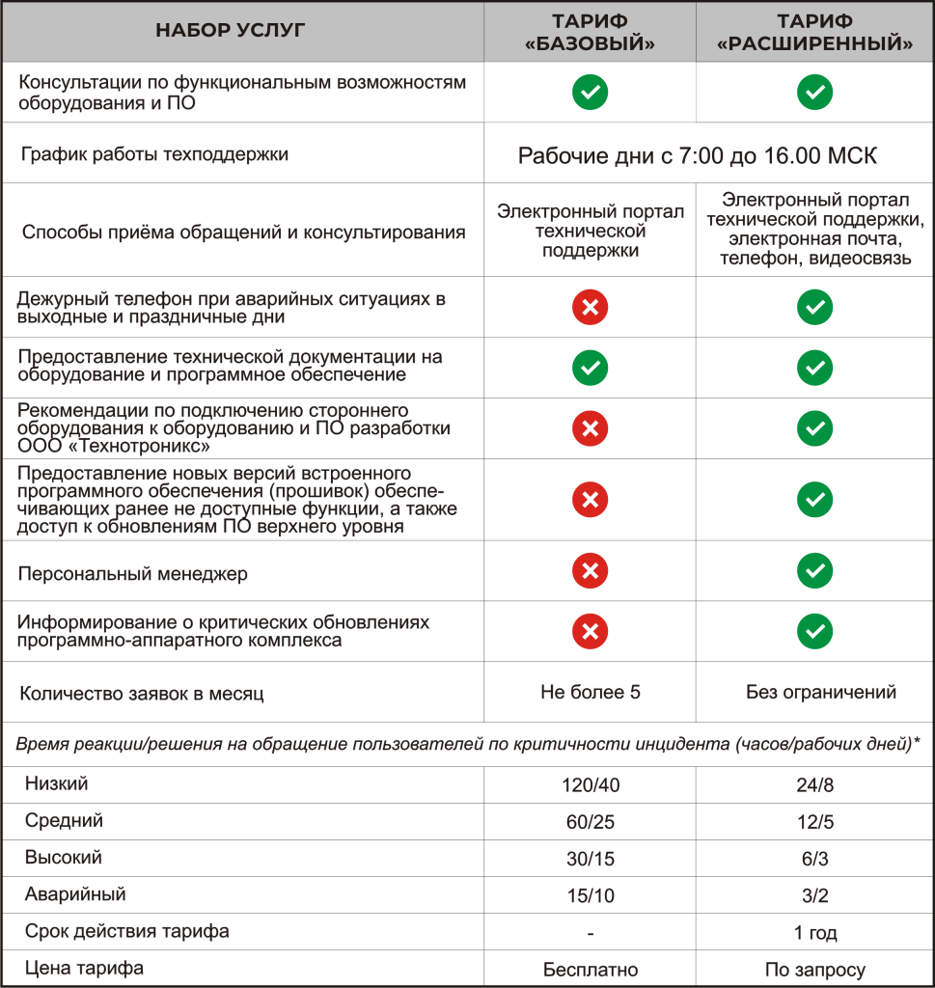The height and width of the screenshot is (988, 935).
Task: Click the Консультации по функциональным возможностям label
Action: coord(242,92)
